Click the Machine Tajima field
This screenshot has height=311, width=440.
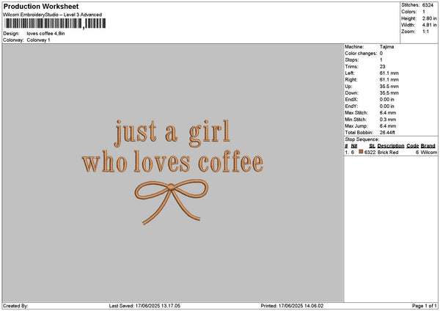coord(389,47)
